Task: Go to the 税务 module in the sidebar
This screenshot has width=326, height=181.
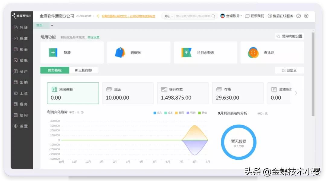Action: (21, 104)
